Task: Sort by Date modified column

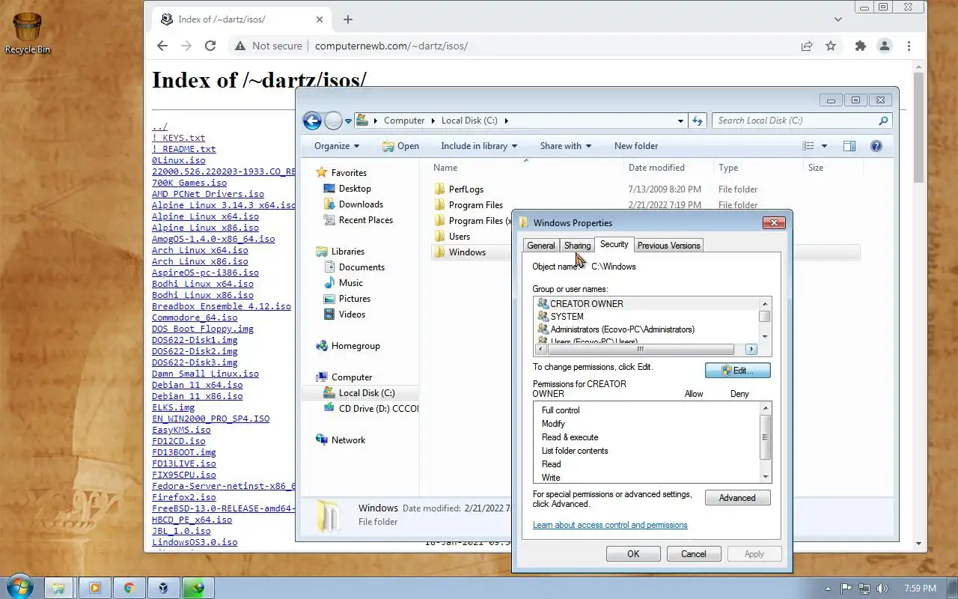Action: (x=656, y=168)
